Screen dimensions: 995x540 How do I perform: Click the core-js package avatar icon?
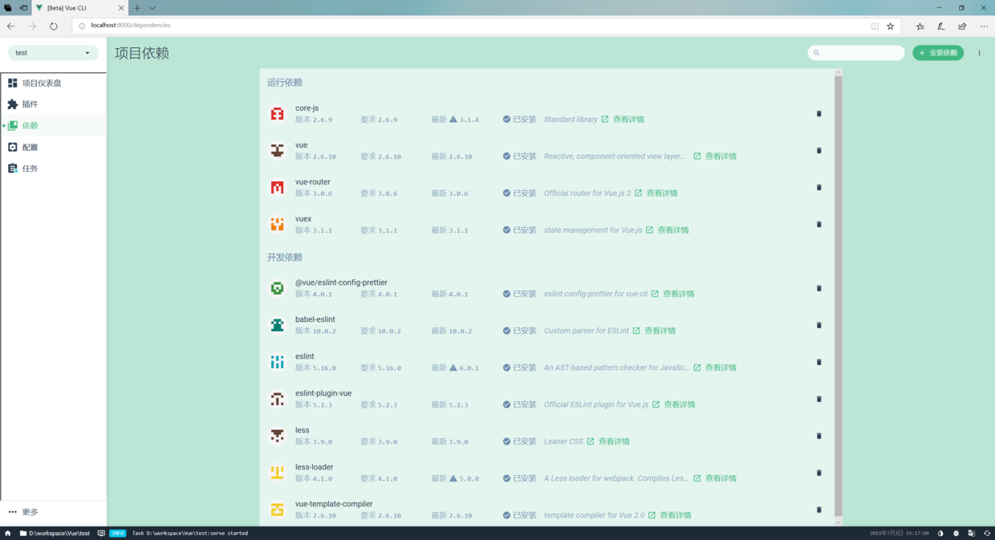tap(277, 114)
